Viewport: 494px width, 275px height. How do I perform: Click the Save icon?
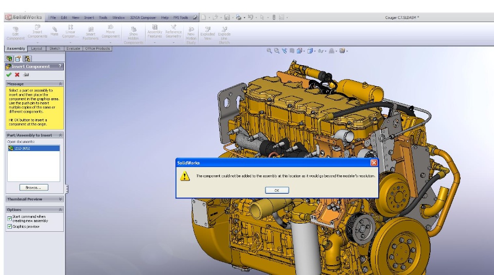(227, 17)
